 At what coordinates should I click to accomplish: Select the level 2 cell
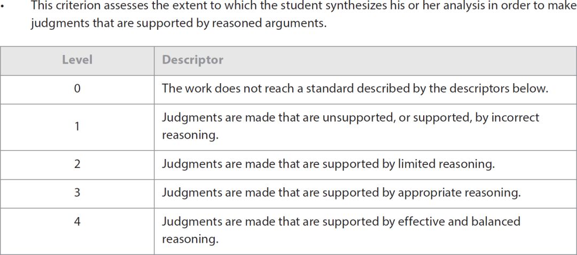[x=77, y=164]
